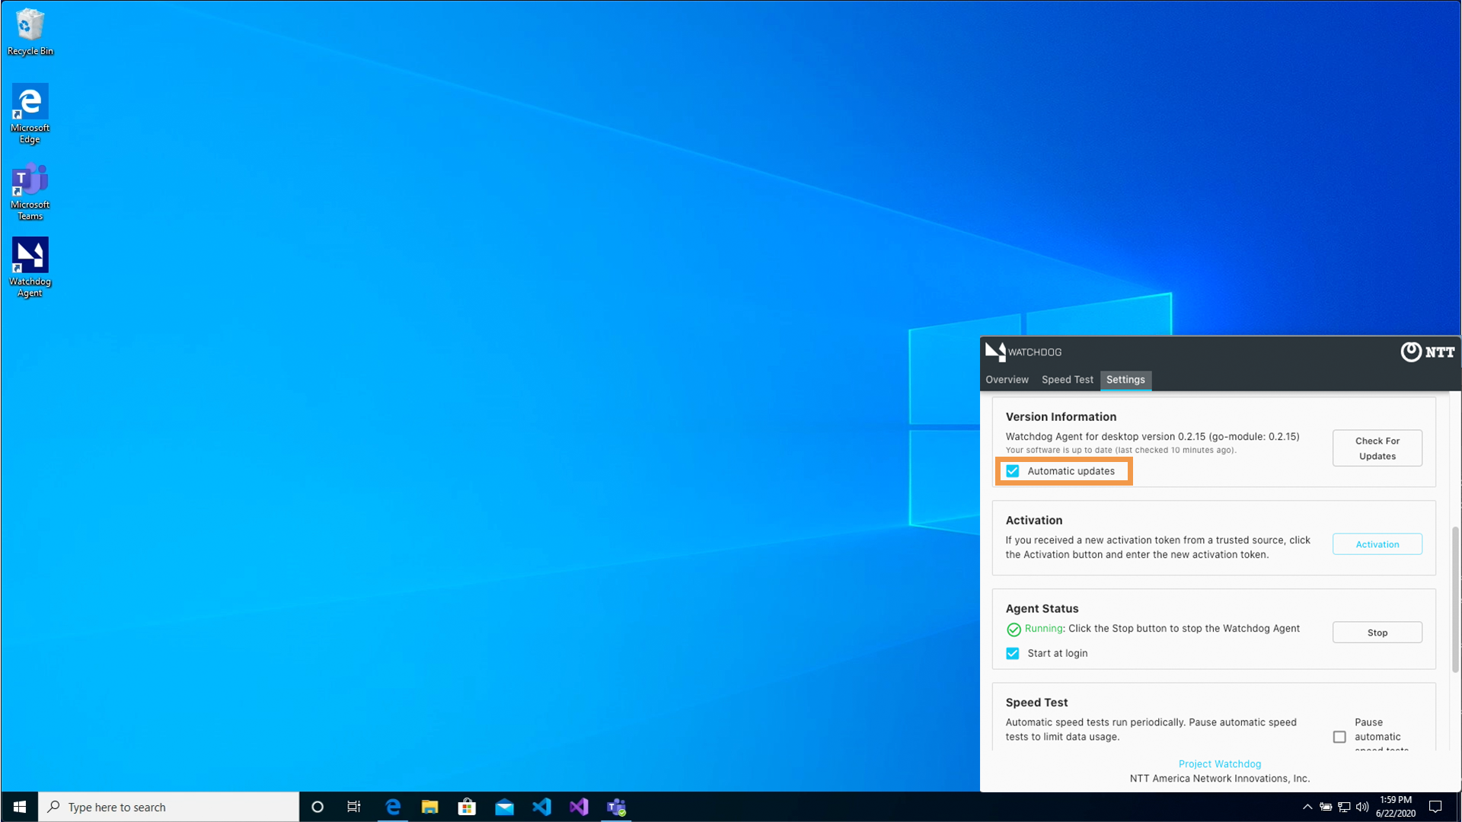Open Task View from the taskbar
This screenshot has width=1462, height=822.
point(354,807)
